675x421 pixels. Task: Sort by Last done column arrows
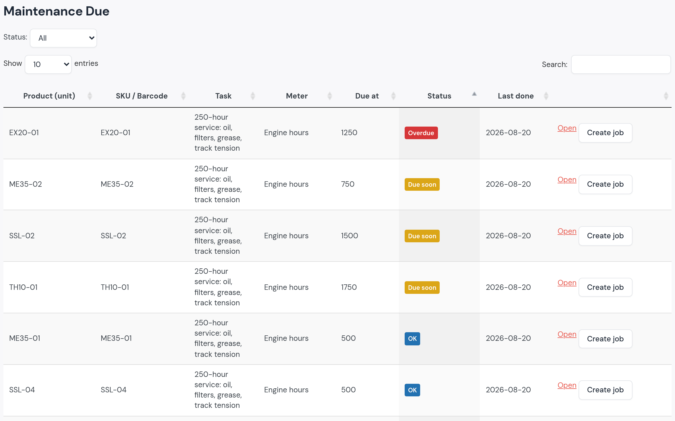[546, 96]
